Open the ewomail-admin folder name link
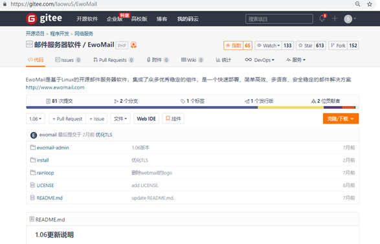Image resolution: width=380 pixels, height=244 pixels. (x=52, y=148)
